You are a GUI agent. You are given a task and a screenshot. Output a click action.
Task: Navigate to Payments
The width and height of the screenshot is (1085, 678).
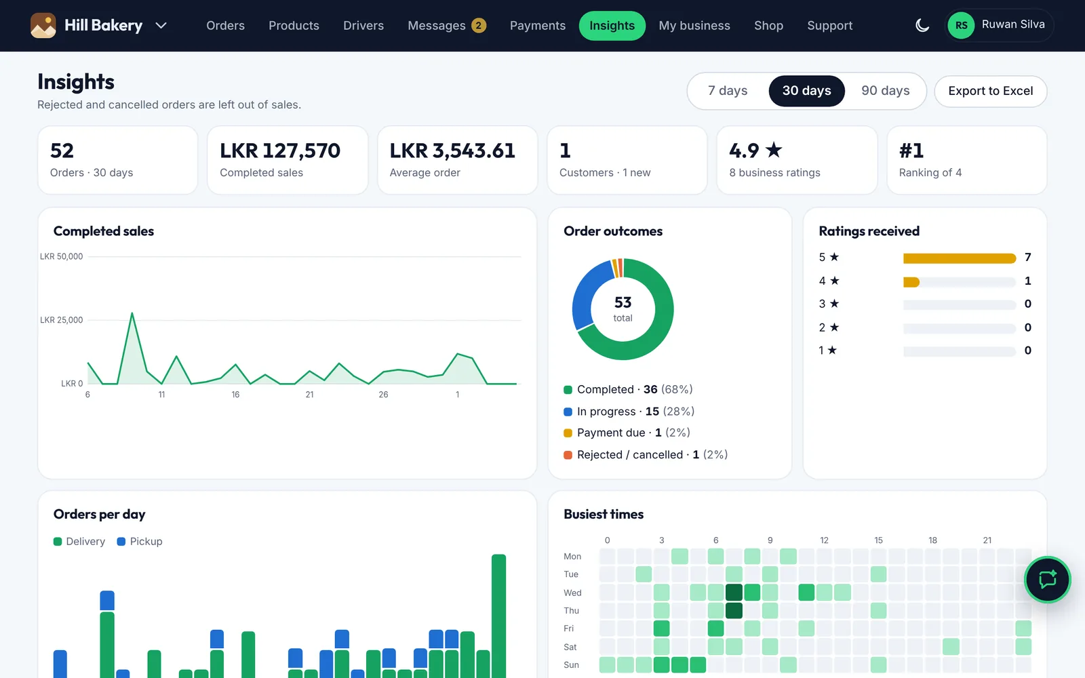point(538,26)
